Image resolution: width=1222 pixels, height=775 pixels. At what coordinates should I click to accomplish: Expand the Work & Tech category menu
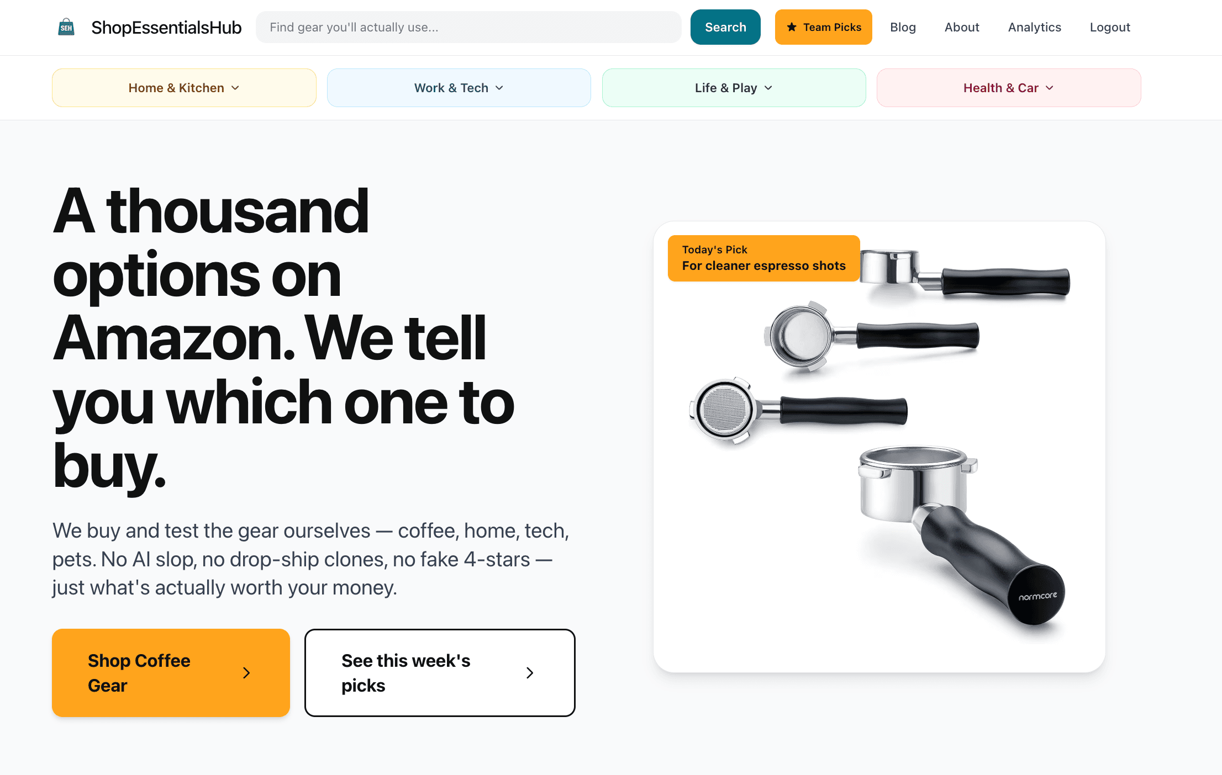tap(459, 87)
